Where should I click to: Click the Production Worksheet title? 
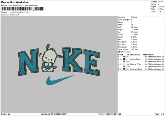click(15, 2)
